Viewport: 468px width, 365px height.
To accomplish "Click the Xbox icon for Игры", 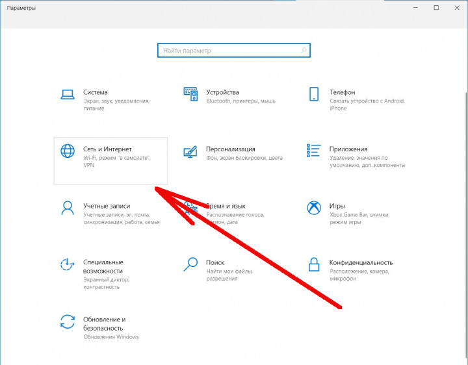I will pos(314,208).
